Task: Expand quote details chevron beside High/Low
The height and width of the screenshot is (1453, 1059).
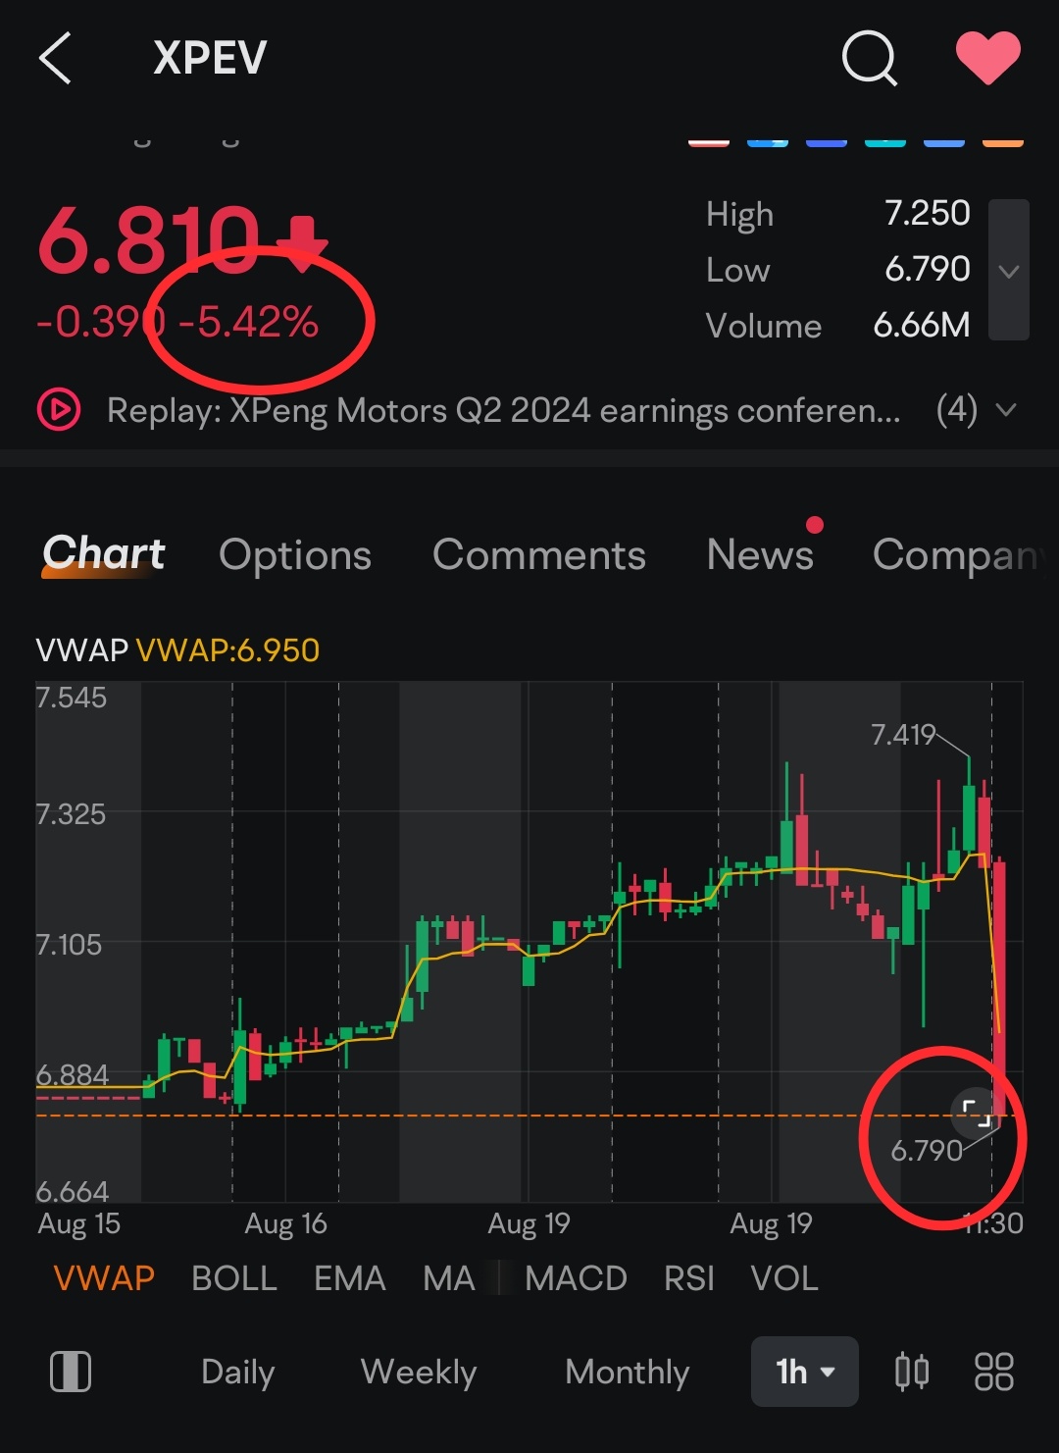Action: 1009,270
